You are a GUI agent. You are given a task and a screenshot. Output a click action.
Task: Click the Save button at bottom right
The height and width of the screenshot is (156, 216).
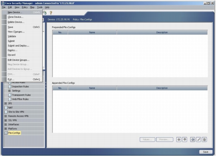click(x=206, y=152)
